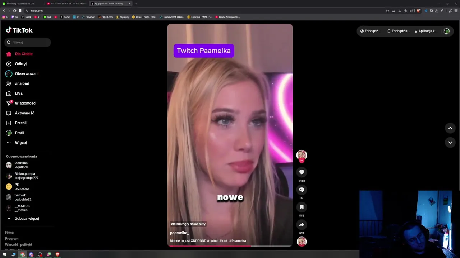Image resolution: width=460 pixels, height=258 pixels.
Task: Open the Filman.cc bookmark
Action: point(88,17)
